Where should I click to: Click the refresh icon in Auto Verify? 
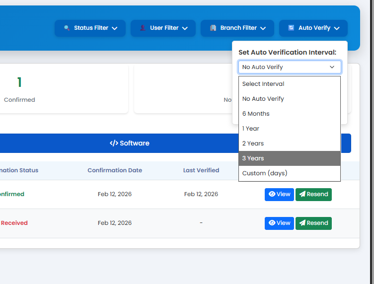tap(291, 28)
